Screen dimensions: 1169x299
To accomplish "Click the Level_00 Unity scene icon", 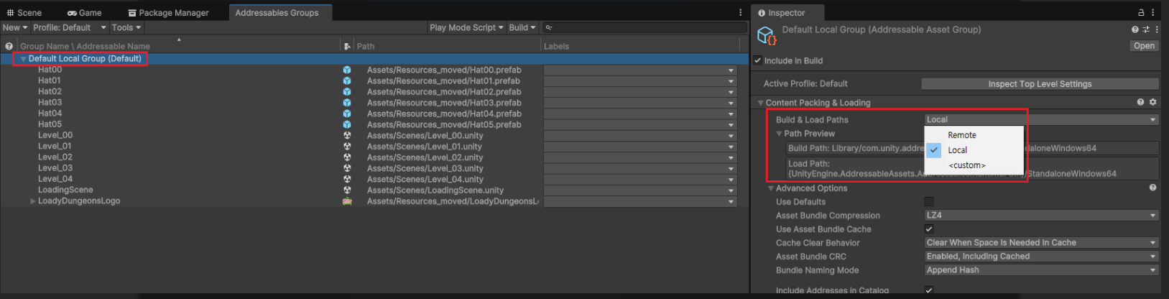I will pos(347,135).
